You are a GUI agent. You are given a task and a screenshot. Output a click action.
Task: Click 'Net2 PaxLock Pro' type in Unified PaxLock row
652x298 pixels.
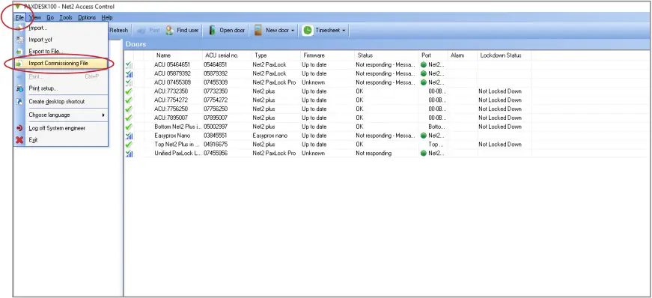(x=274, y=153)
